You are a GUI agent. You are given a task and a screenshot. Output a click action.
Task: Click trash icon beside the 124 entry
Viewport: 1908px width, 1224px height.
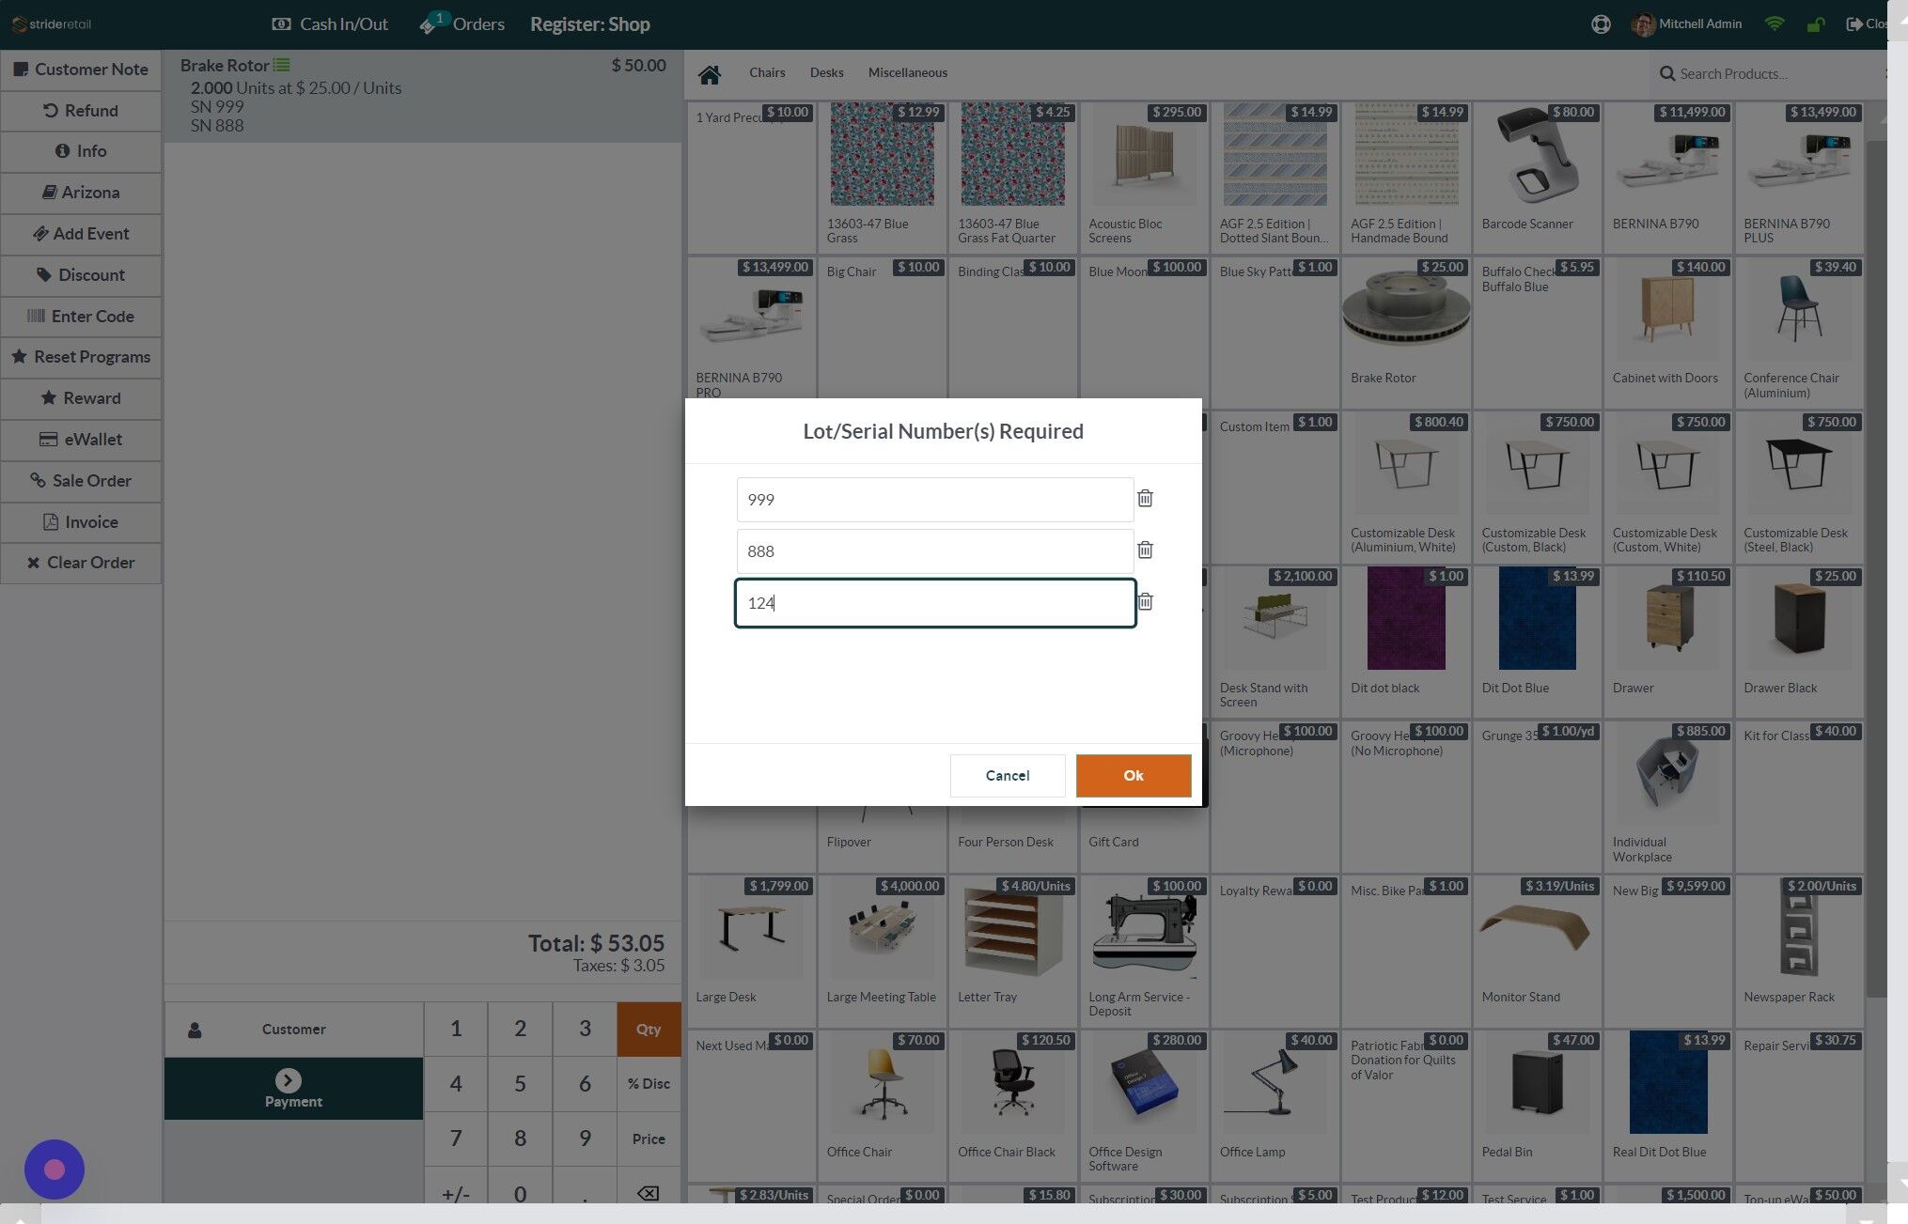click(1145, 602)
